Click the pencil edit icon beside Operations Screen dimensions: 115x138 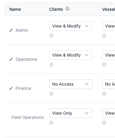click(11, 59)
